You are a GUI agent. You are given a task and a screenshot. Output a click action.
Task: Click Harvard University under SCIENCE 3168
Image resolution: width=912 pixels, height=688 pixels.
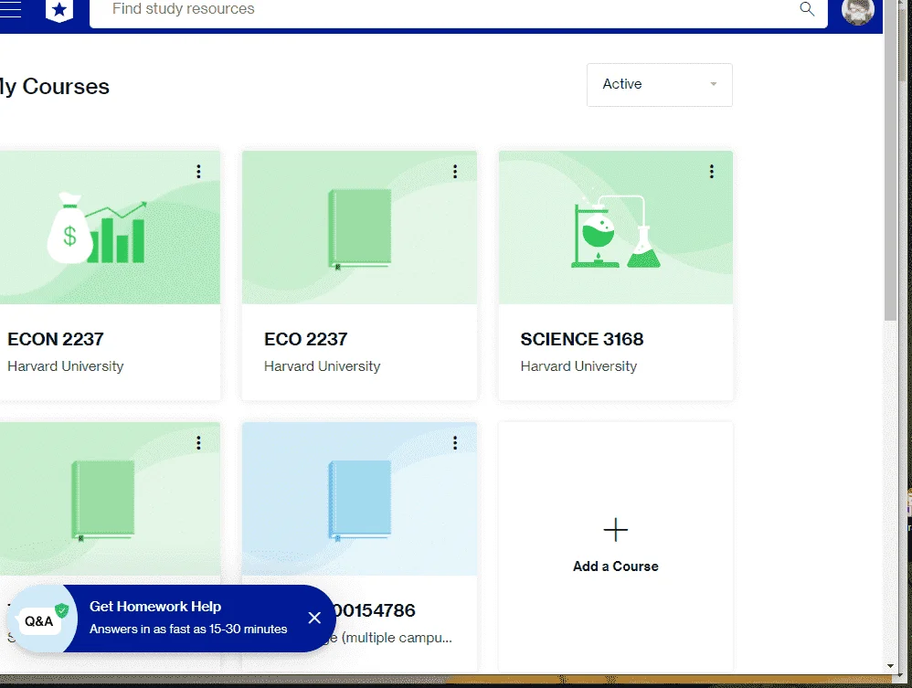click(x=578, y=366)
